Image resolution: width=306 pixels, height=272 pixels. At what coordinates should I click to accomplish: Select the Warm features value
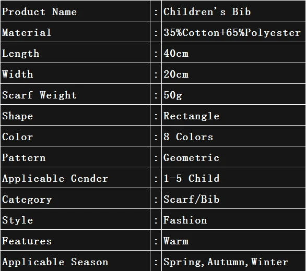point(176,241)
